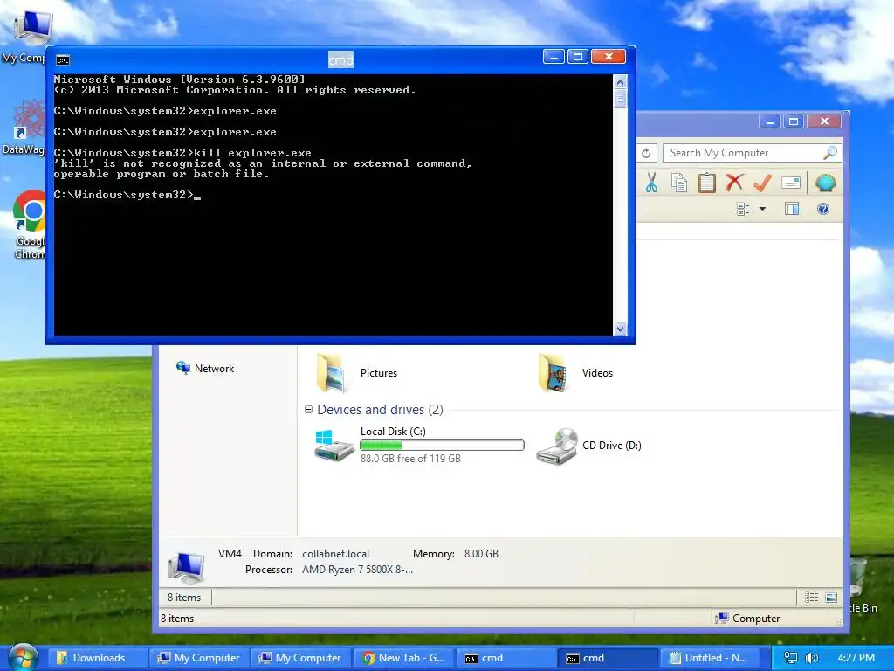Switch to Untitled Notepad taskbar button

pyautogui.click(x=710, y=658)
